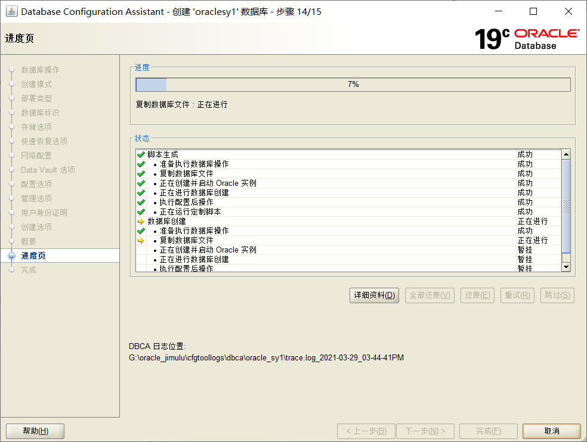
Task: Click the status list scrollbar down arrow
Action: (x=566, y=267)
